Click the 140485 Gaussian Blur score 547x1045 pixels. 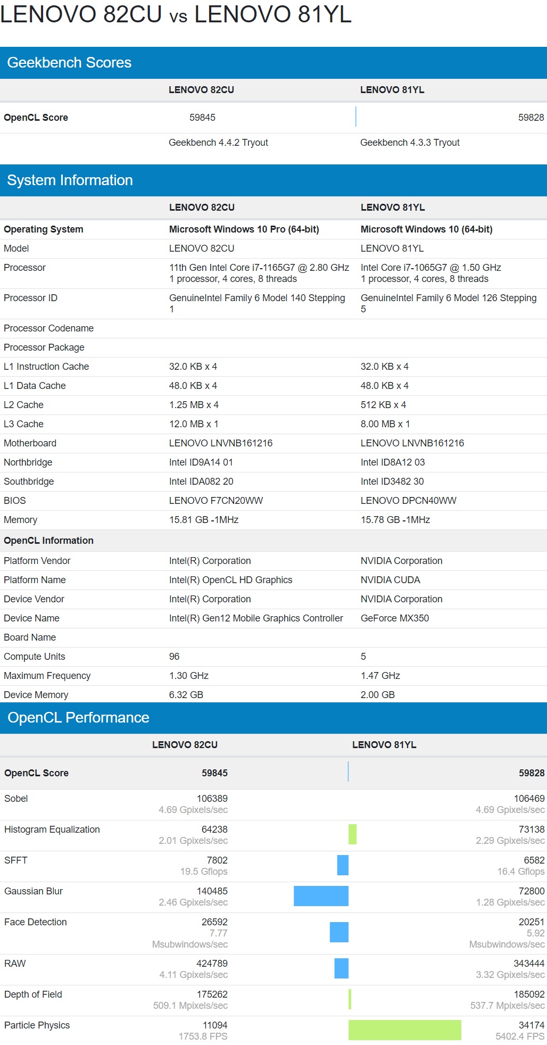click(212, 891)
